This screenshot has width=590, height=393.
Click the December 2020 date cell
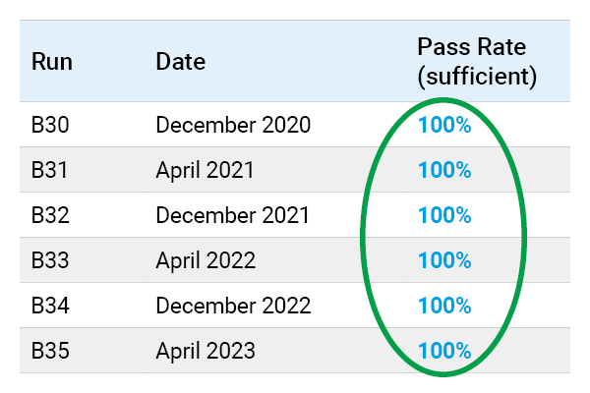[x=233, y=125]
